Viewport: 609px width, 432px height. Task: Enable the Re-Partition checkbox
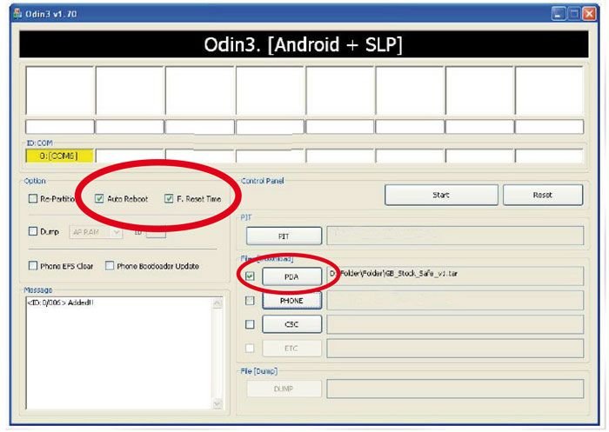pyautogui.click(x=33, y=199)
